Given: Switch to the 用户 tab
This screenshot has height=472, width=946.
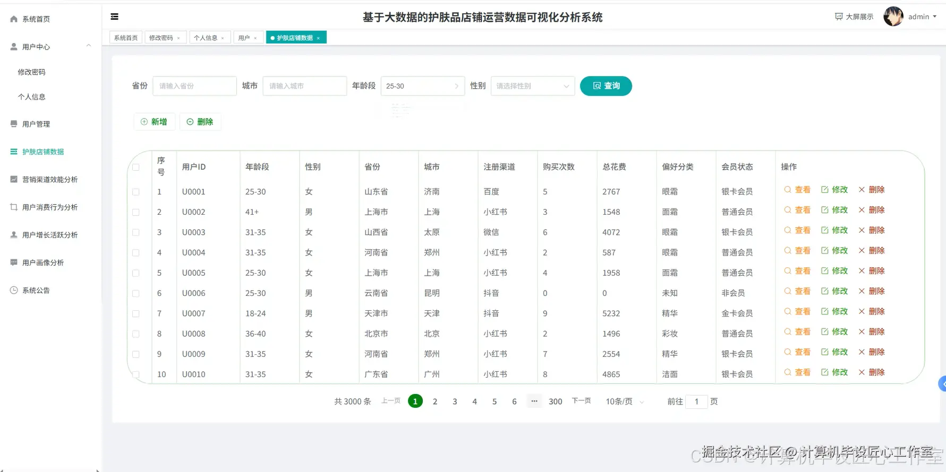Looking at the screenshot, I should [244, 38].
